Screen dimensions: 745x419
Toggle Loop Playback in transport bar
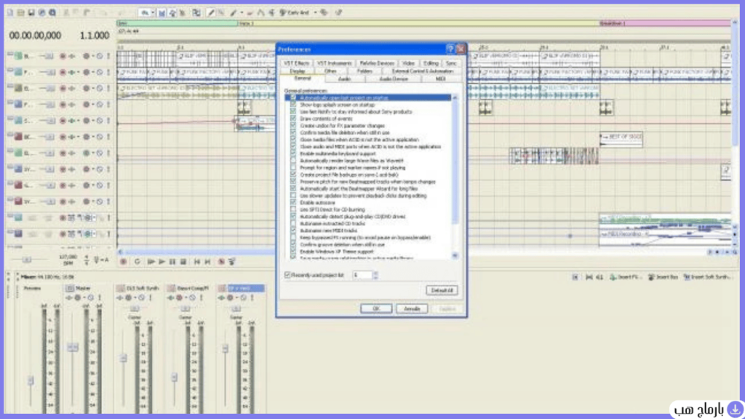click(x=138, y=262)
